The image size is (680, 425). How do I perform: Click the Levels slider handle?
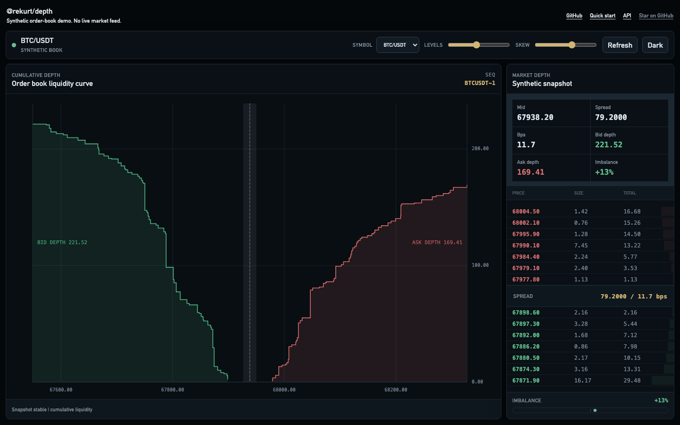(x=476, y=45)
